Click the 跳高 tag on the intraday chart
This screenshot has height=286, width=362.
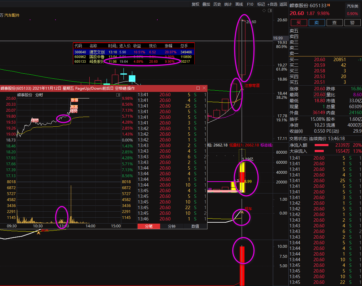tap(74, 107)
